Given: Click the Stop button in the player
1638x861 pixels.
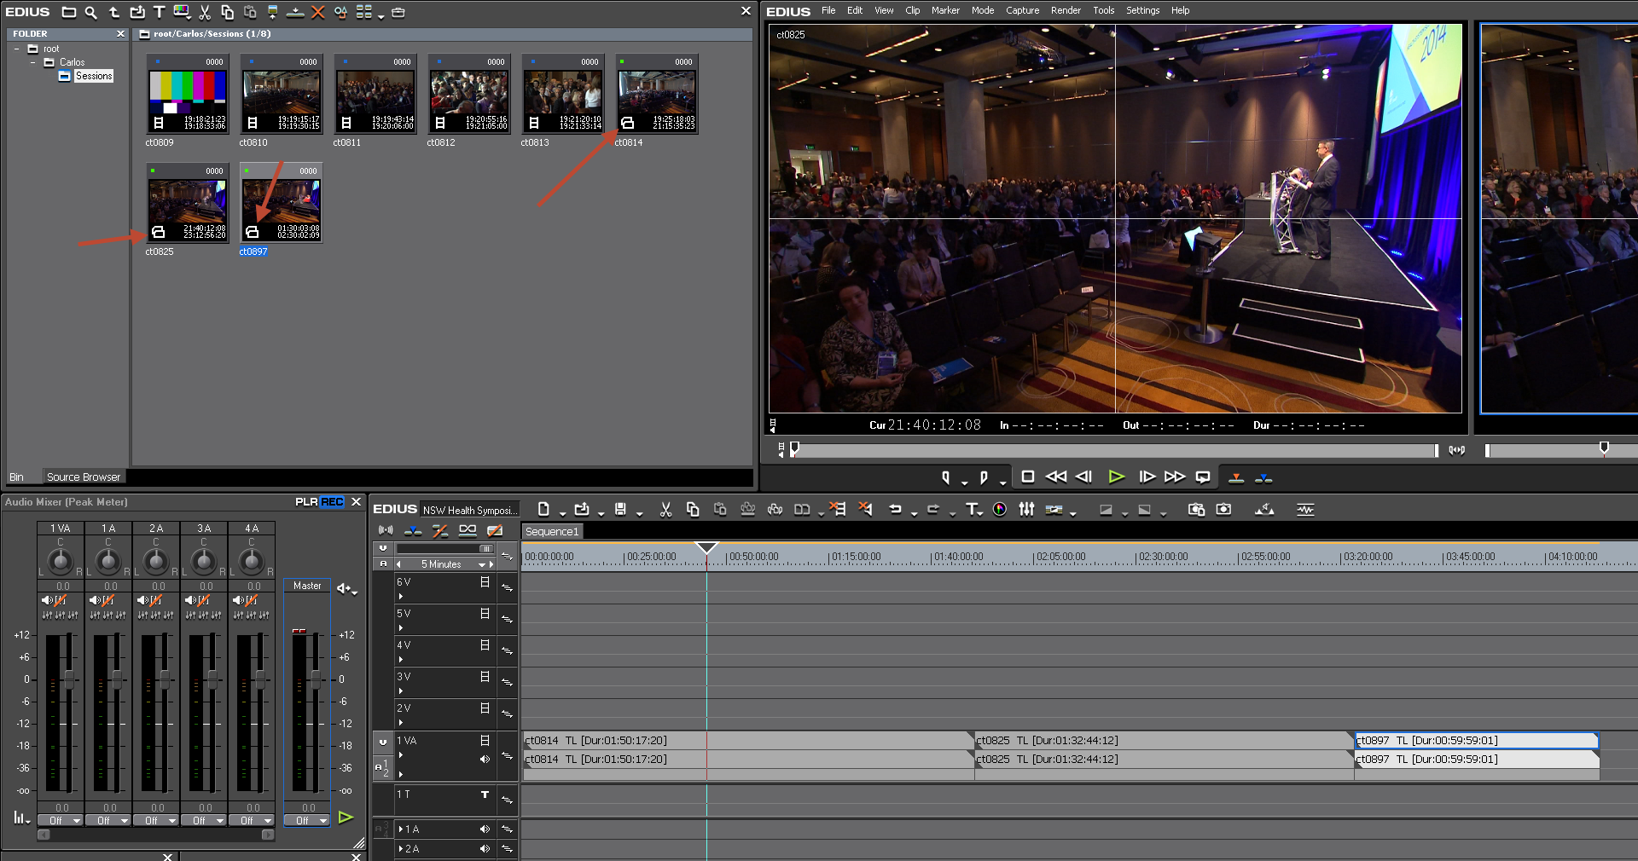Looking at the screenshot, I should tap(1028, 477).
